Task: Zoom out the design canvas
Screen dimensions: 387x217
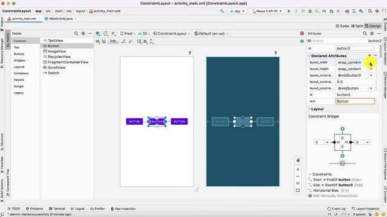Action: (298, 177)
